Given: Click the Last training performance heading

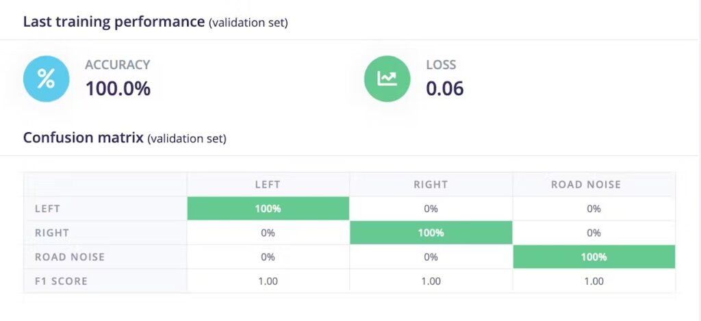Looking at the screenshot, I should pos(114,21).
